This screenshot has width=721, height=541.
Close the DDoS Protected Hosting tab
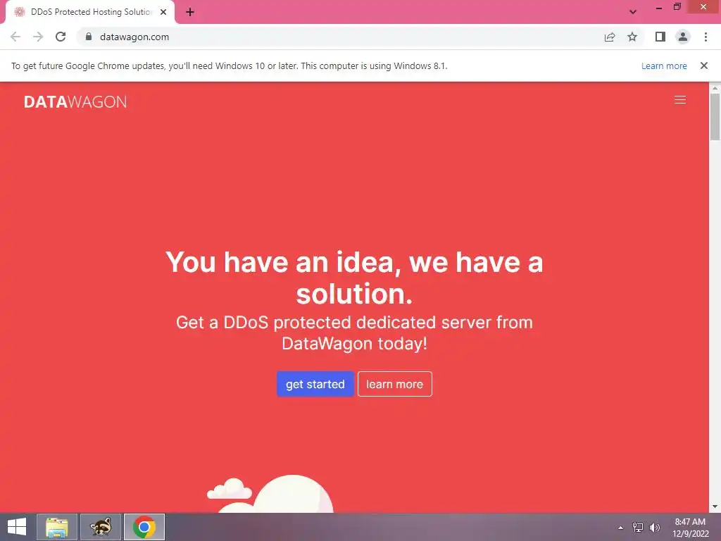[x=163, y=12]
